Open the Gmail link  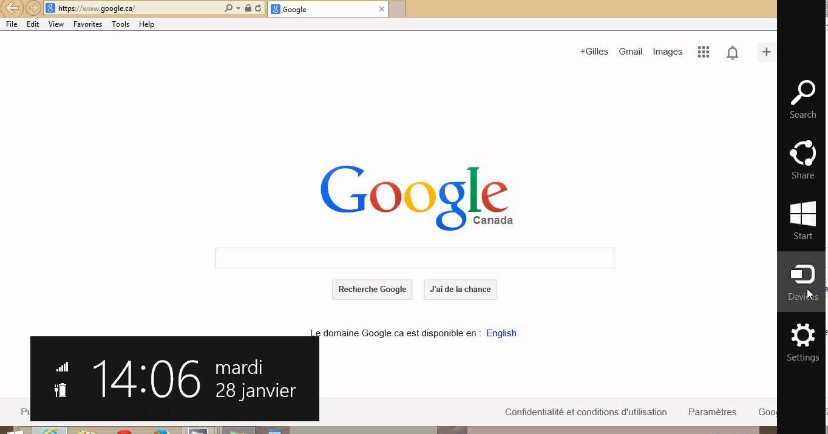[630, 52]
